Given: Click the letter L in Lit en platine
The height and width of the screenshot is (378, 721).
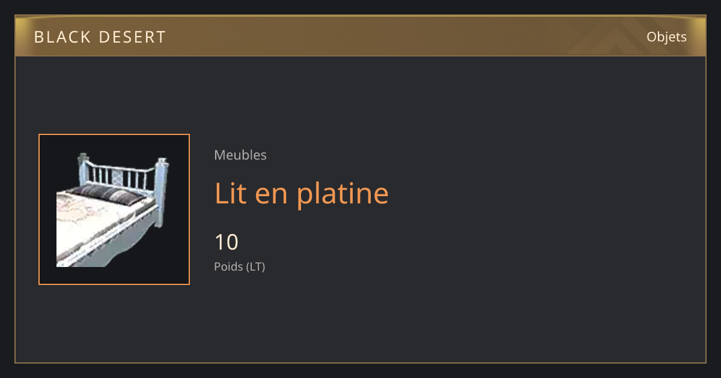Looking at the screenshot, I should (221, 193).
